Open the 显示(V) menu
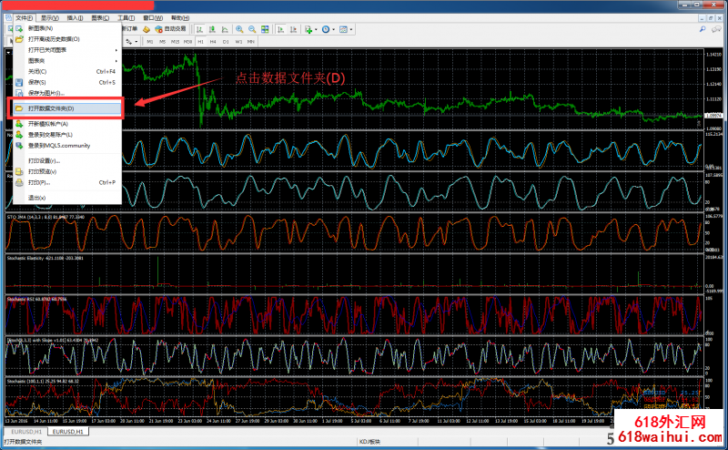The width and height of the screenshot is (728, 450). (50, 17)
